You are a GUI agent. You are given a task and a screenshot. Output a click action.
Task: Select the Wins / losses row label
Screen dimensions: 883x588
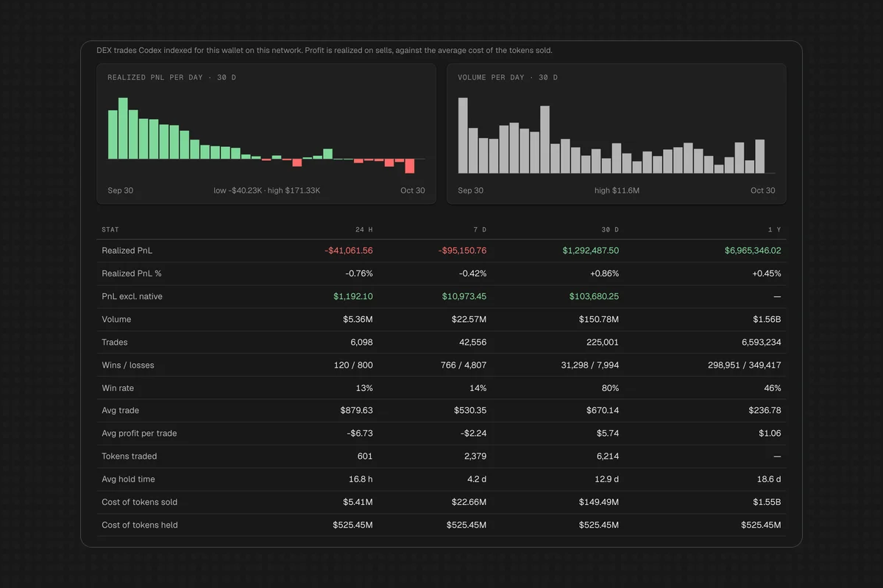tap(128, 365)
